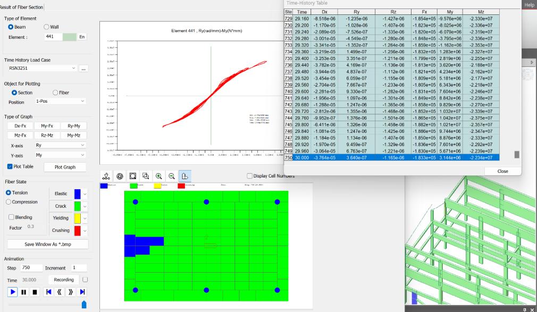Select the Wall element type

47,27
